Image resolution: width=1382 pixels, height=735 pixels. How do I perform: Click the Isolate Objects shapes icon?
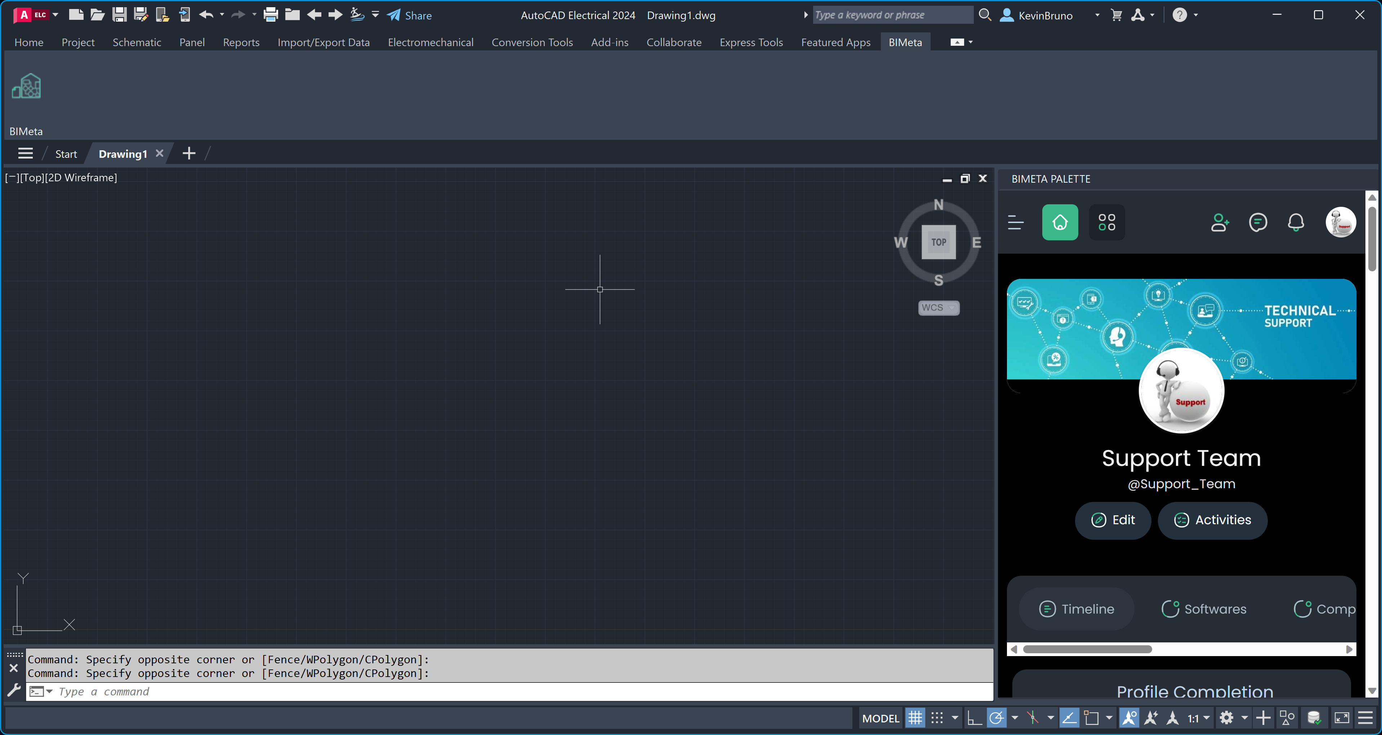[x=1287, y=718]
